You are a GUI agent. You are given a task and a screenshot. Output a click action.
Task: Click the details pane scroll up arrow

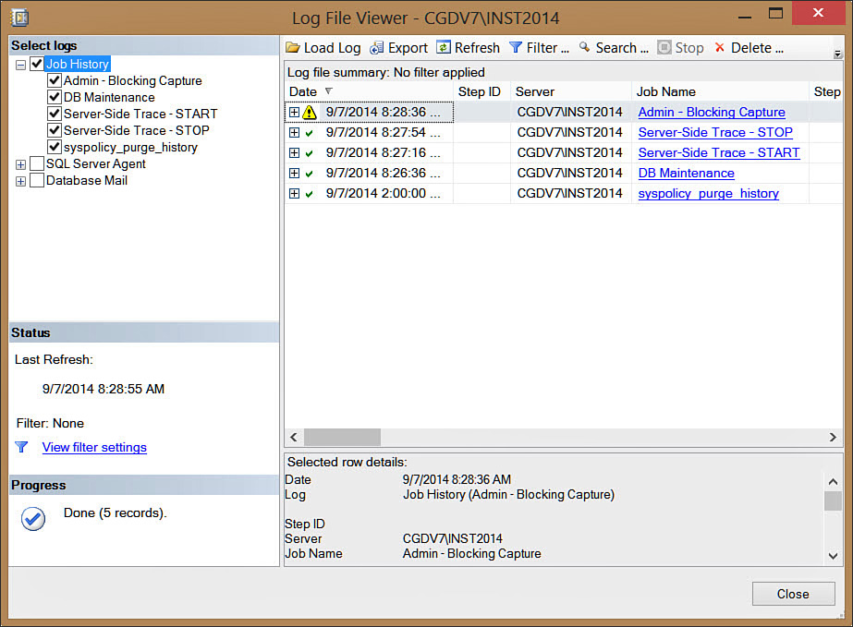(833, 481)
